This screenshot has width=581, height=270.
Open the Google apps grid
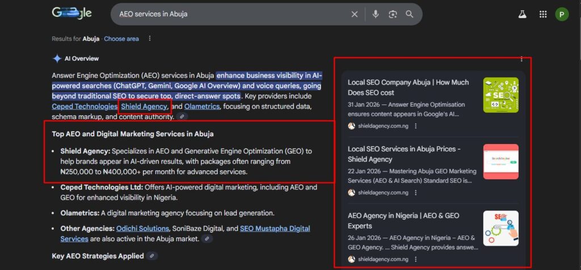543,14
